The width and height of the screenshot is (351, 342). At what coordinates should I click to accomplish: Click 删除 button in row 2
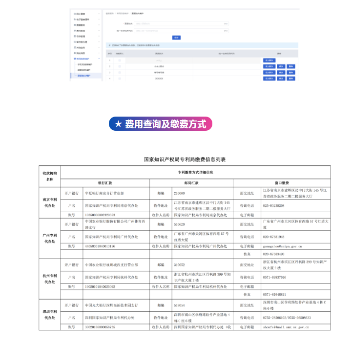pos(291,66)
